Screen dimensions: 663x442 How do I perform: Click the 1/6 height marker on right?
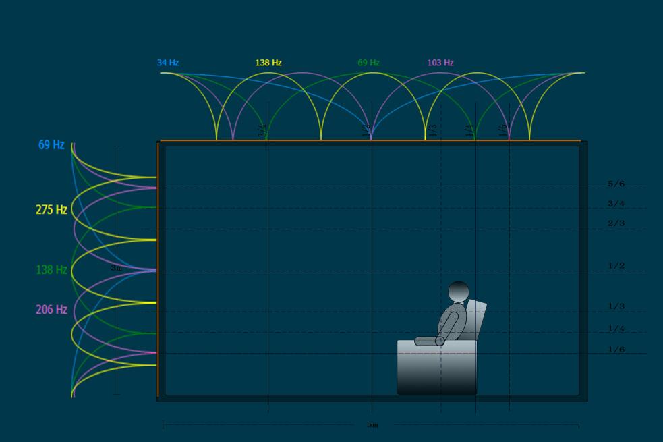[x=616, y=350]
